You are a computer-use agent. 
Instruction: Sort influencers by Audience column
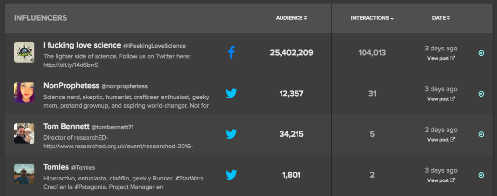291,18
